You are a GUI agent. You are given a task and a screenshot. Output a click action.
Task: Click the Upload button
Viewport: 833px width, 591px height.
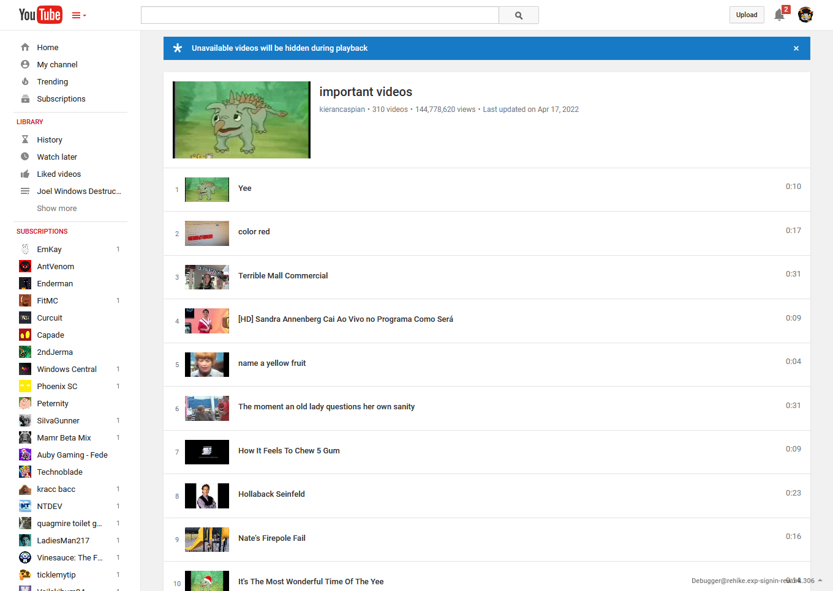(747, 14)
